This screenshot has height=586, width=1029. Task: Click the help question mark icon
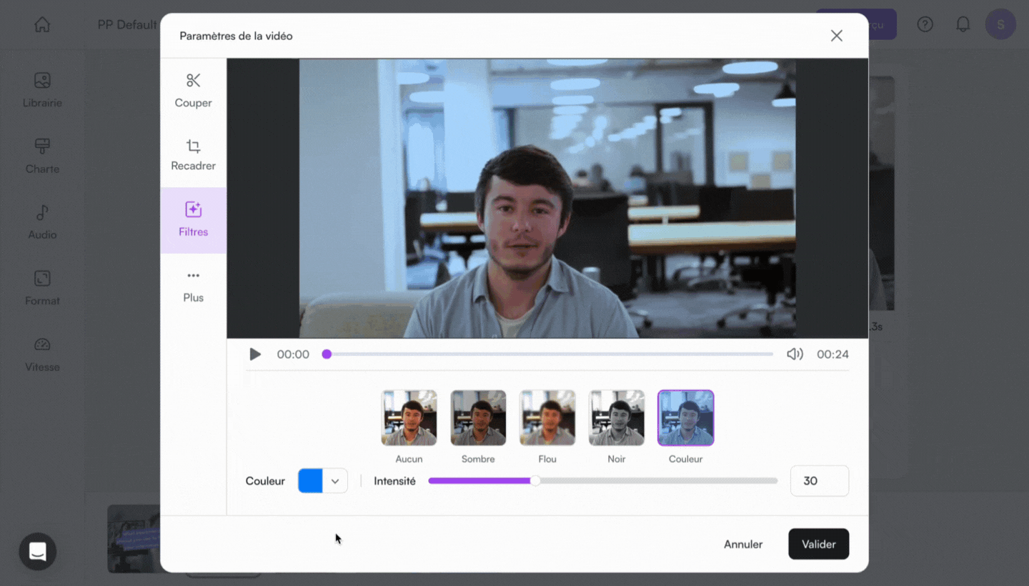(925, 25)
